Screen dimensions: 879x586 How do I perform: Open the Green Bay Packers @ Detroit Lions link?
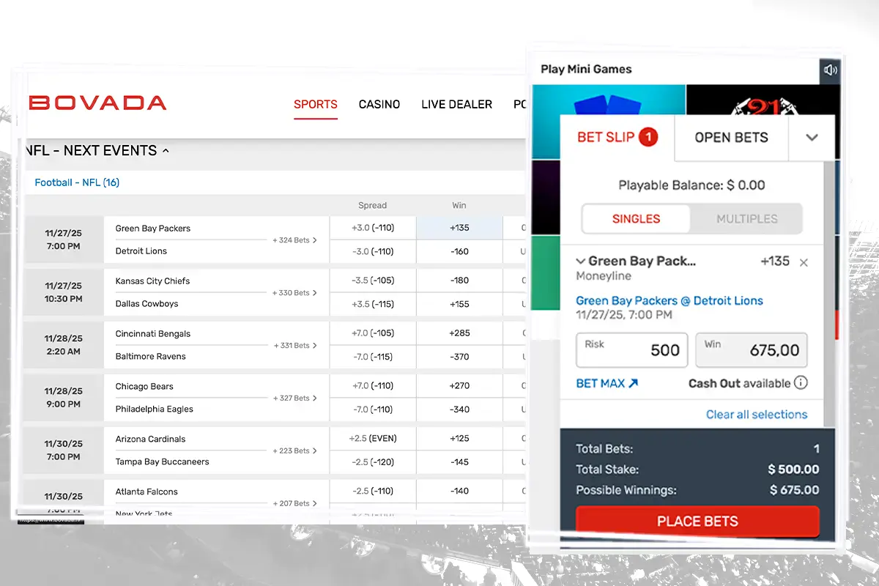coord(669,300)
